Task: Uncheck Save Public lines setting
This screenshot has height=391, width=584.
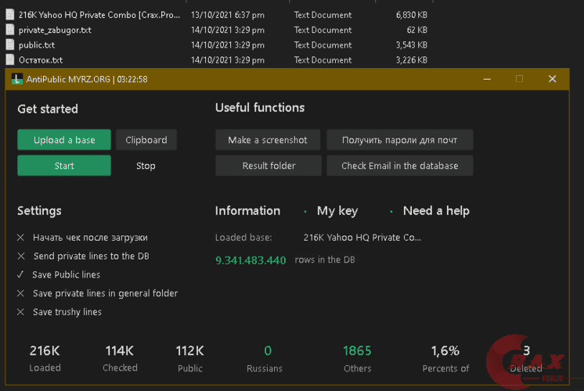Action: [20, 274]
